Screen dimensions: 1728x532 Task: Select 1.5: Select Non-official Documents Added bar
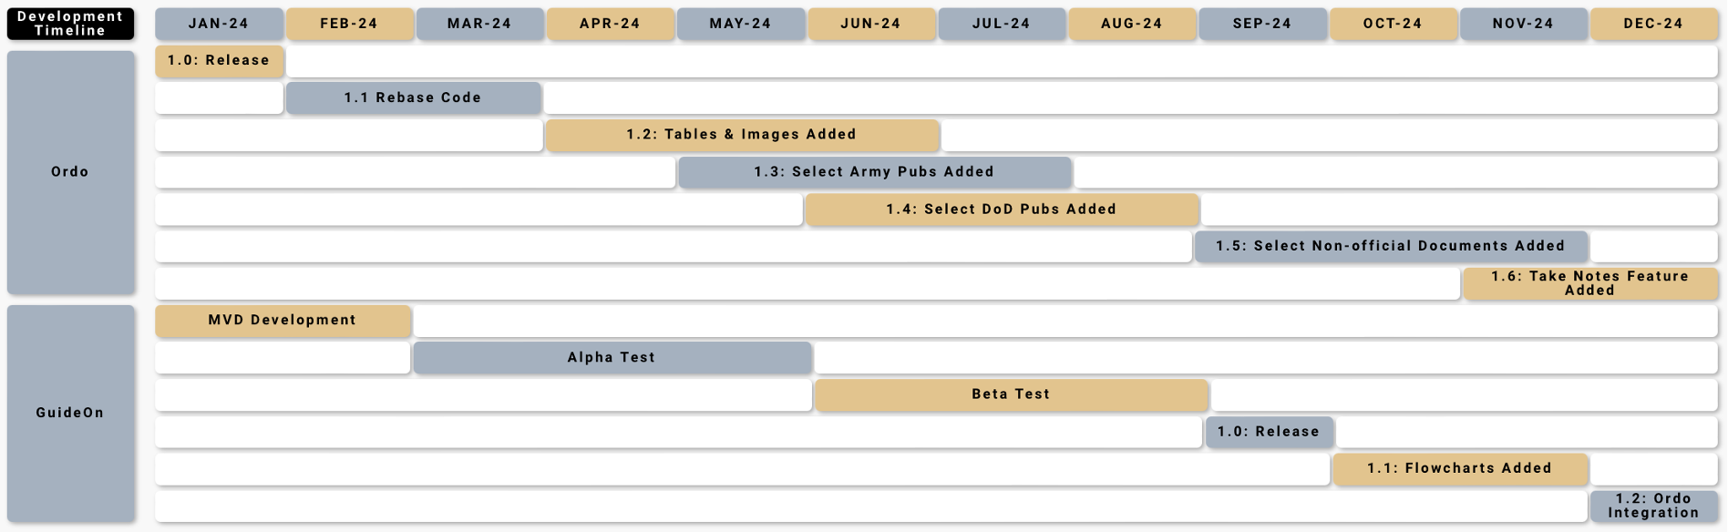click(x=1391, y=246)
